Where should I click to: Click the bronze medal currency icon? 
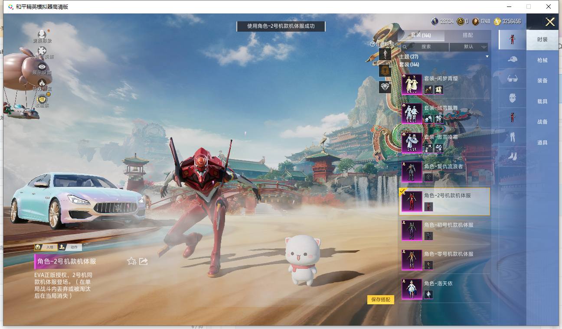point(476,21)
